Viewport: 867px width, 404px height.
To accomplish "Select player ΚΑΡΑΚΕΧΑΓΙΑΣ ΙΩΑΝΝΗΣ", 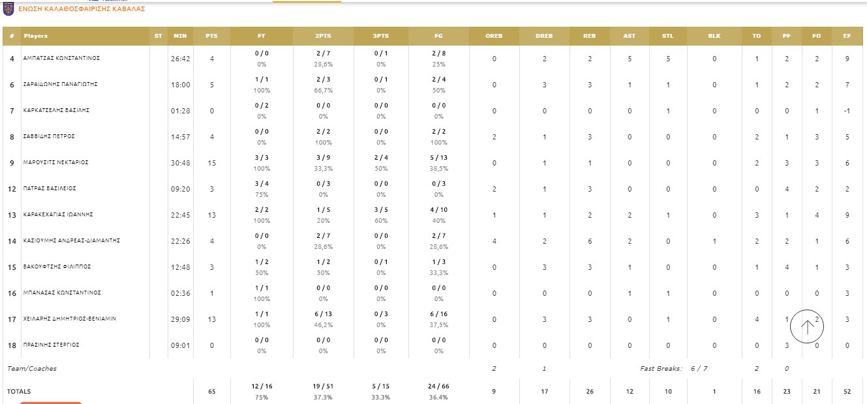I will coord(58,214).
